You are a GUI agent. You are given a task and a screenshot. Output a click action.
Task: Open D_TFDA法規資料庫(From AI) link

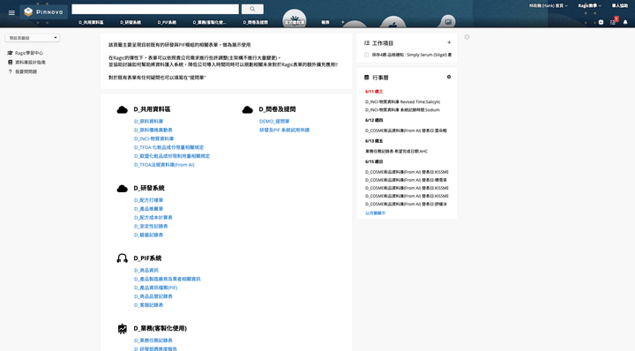pos(164,165)
